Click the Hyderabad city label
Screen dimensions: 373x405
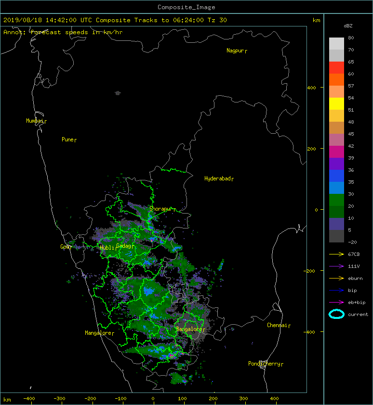click(x=217, y=178)
